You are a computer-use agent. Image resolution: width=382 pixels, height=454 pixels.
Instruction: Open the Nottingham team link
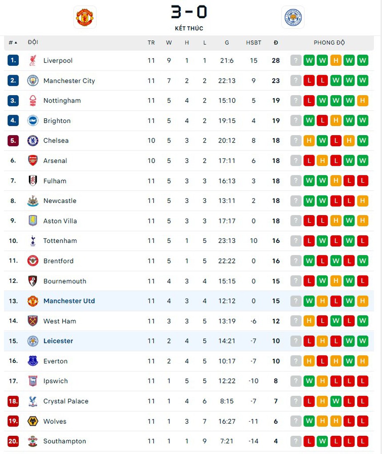[x=62, y=101]
